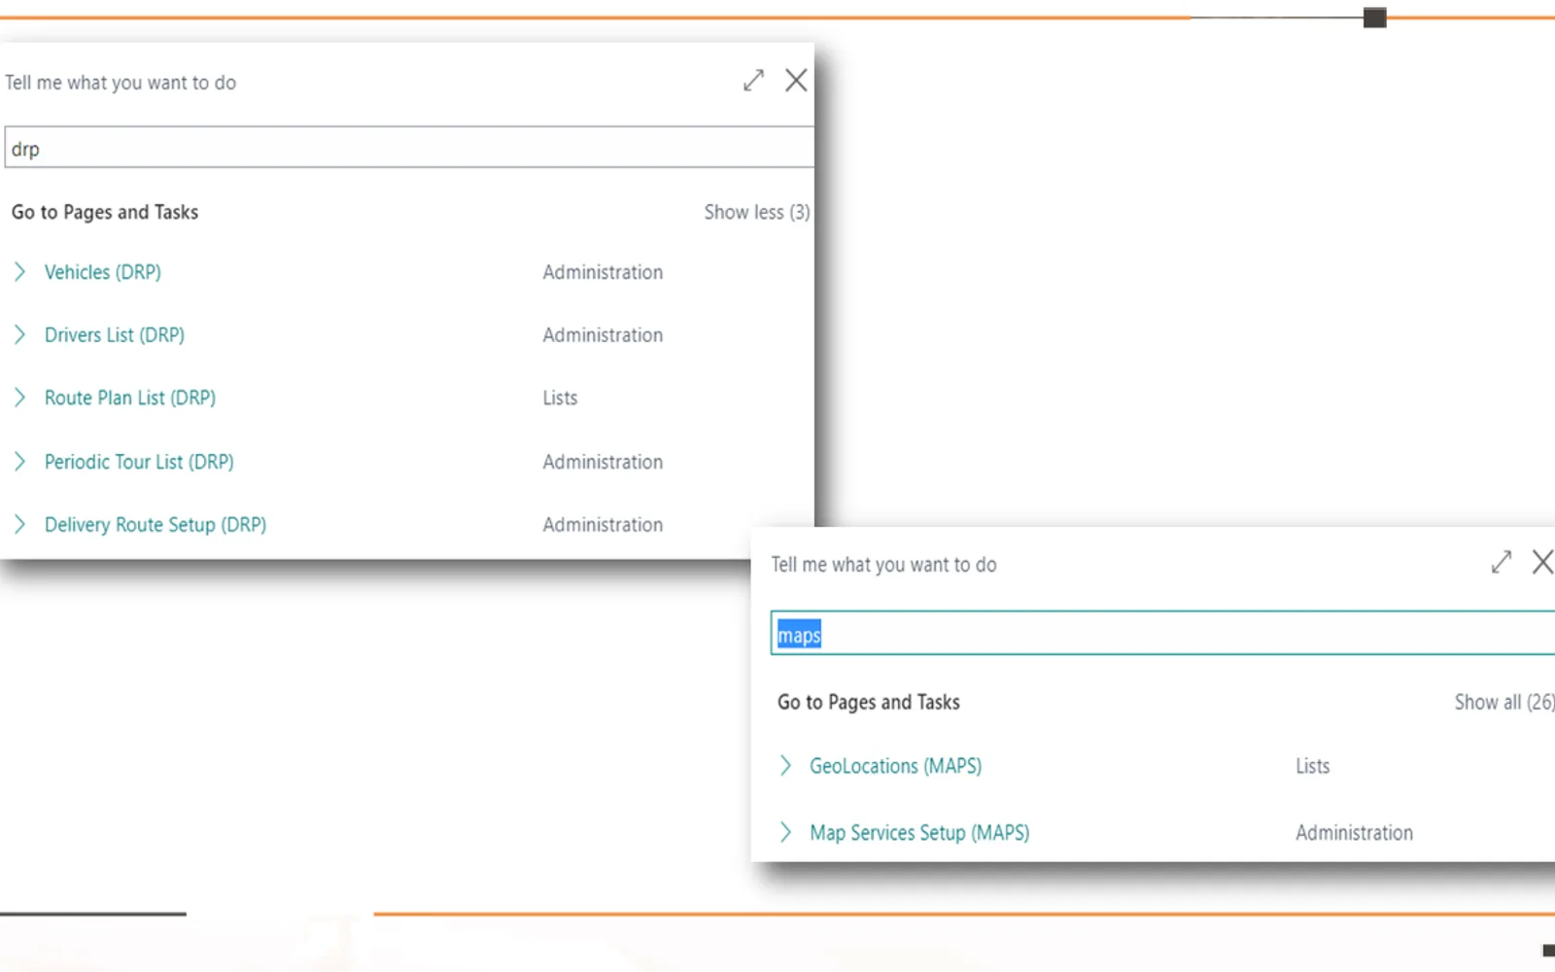Image resolution: width=1555 pixels, height=972 pixels.
Task: Open Map Services Setup (MAPS) page
Action: click(919, 833)
